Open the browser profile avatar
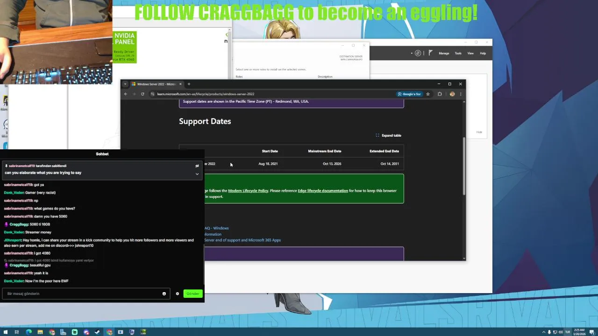598x336 pixels. (x=452, y=94)
